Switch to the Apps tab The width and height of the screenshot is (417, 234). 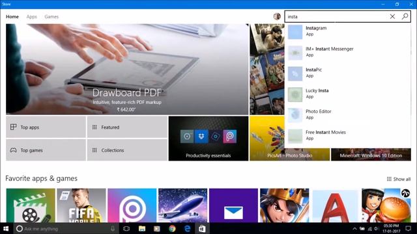(32, 16)
